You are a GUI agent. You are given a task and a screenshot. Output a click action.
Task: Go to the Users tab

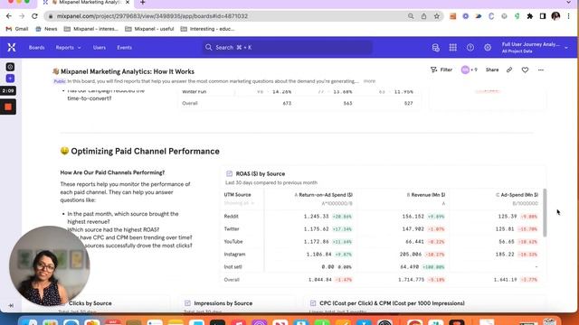tap(100, 48)
